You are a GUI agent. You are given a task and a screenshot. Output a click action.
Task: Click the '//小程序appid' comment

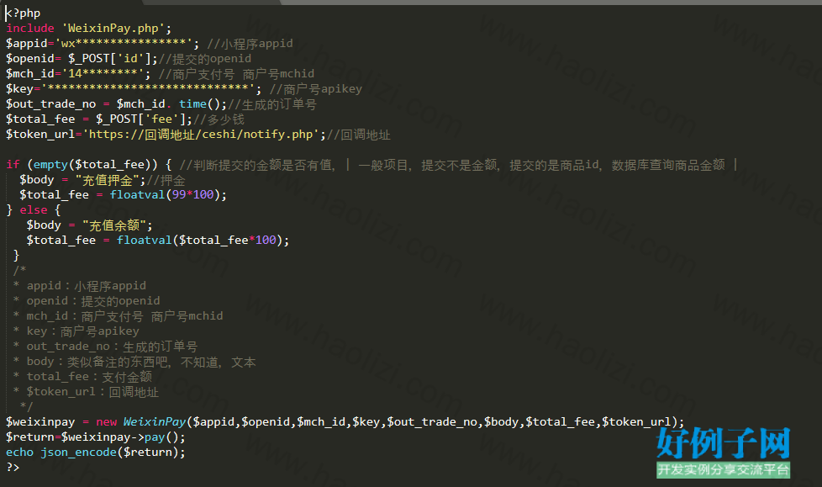click(x=250, y=44)
